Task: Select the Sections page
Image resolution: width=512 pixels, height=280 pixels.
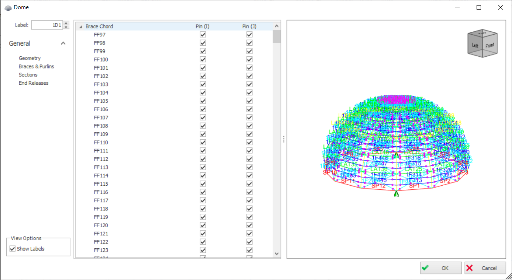Action: 28,75
